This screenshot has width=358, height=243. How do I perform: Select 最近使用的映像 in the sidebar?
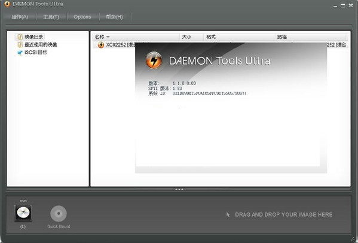(x=41, y=44)
